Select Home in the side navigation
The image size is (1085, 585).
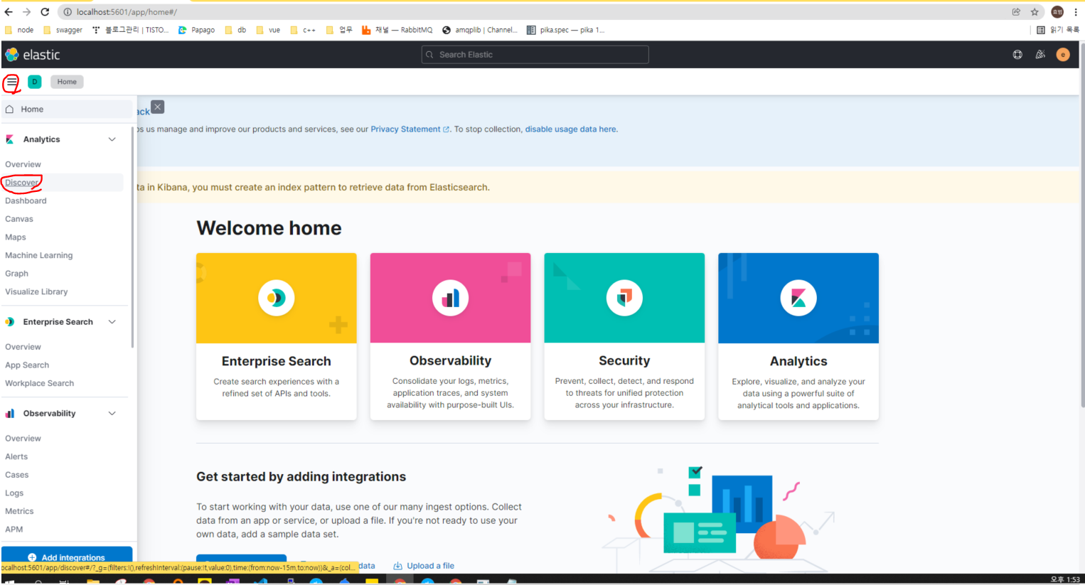coord(68,109)
